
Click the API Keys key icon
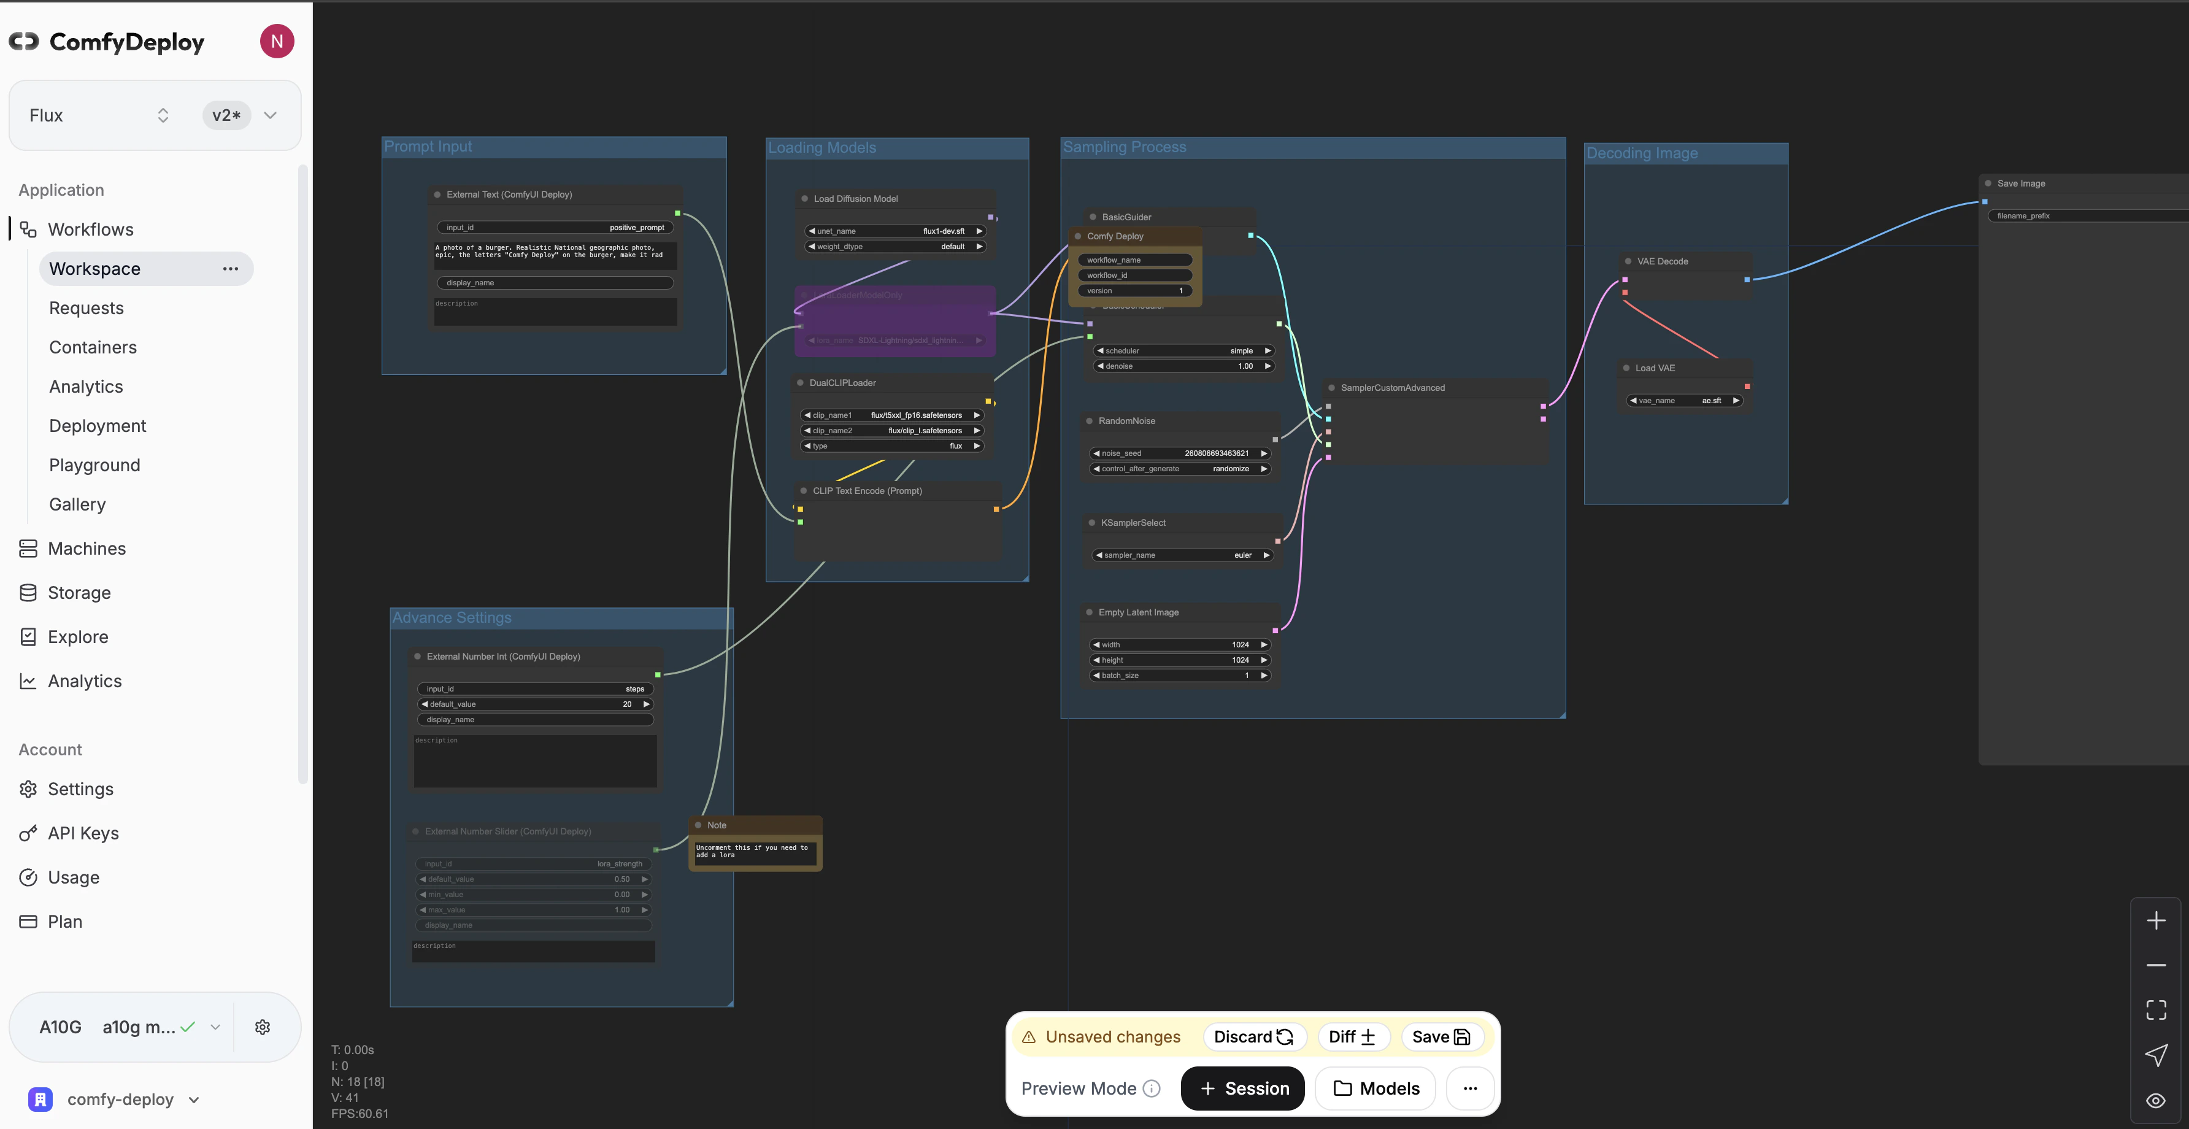click(28, 833)
